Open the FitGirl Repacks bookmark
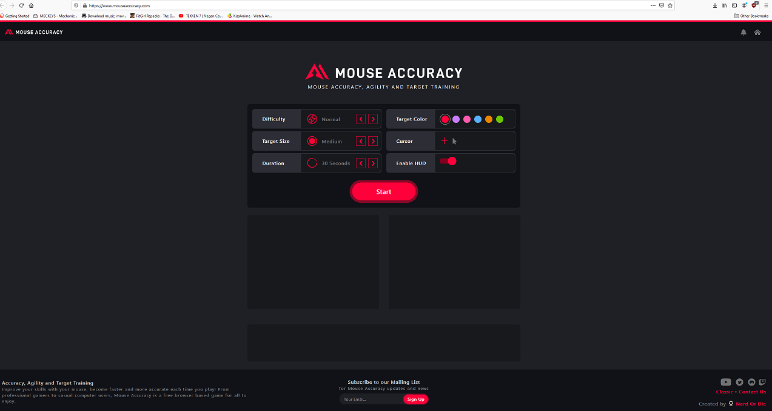 click(152, 16)
